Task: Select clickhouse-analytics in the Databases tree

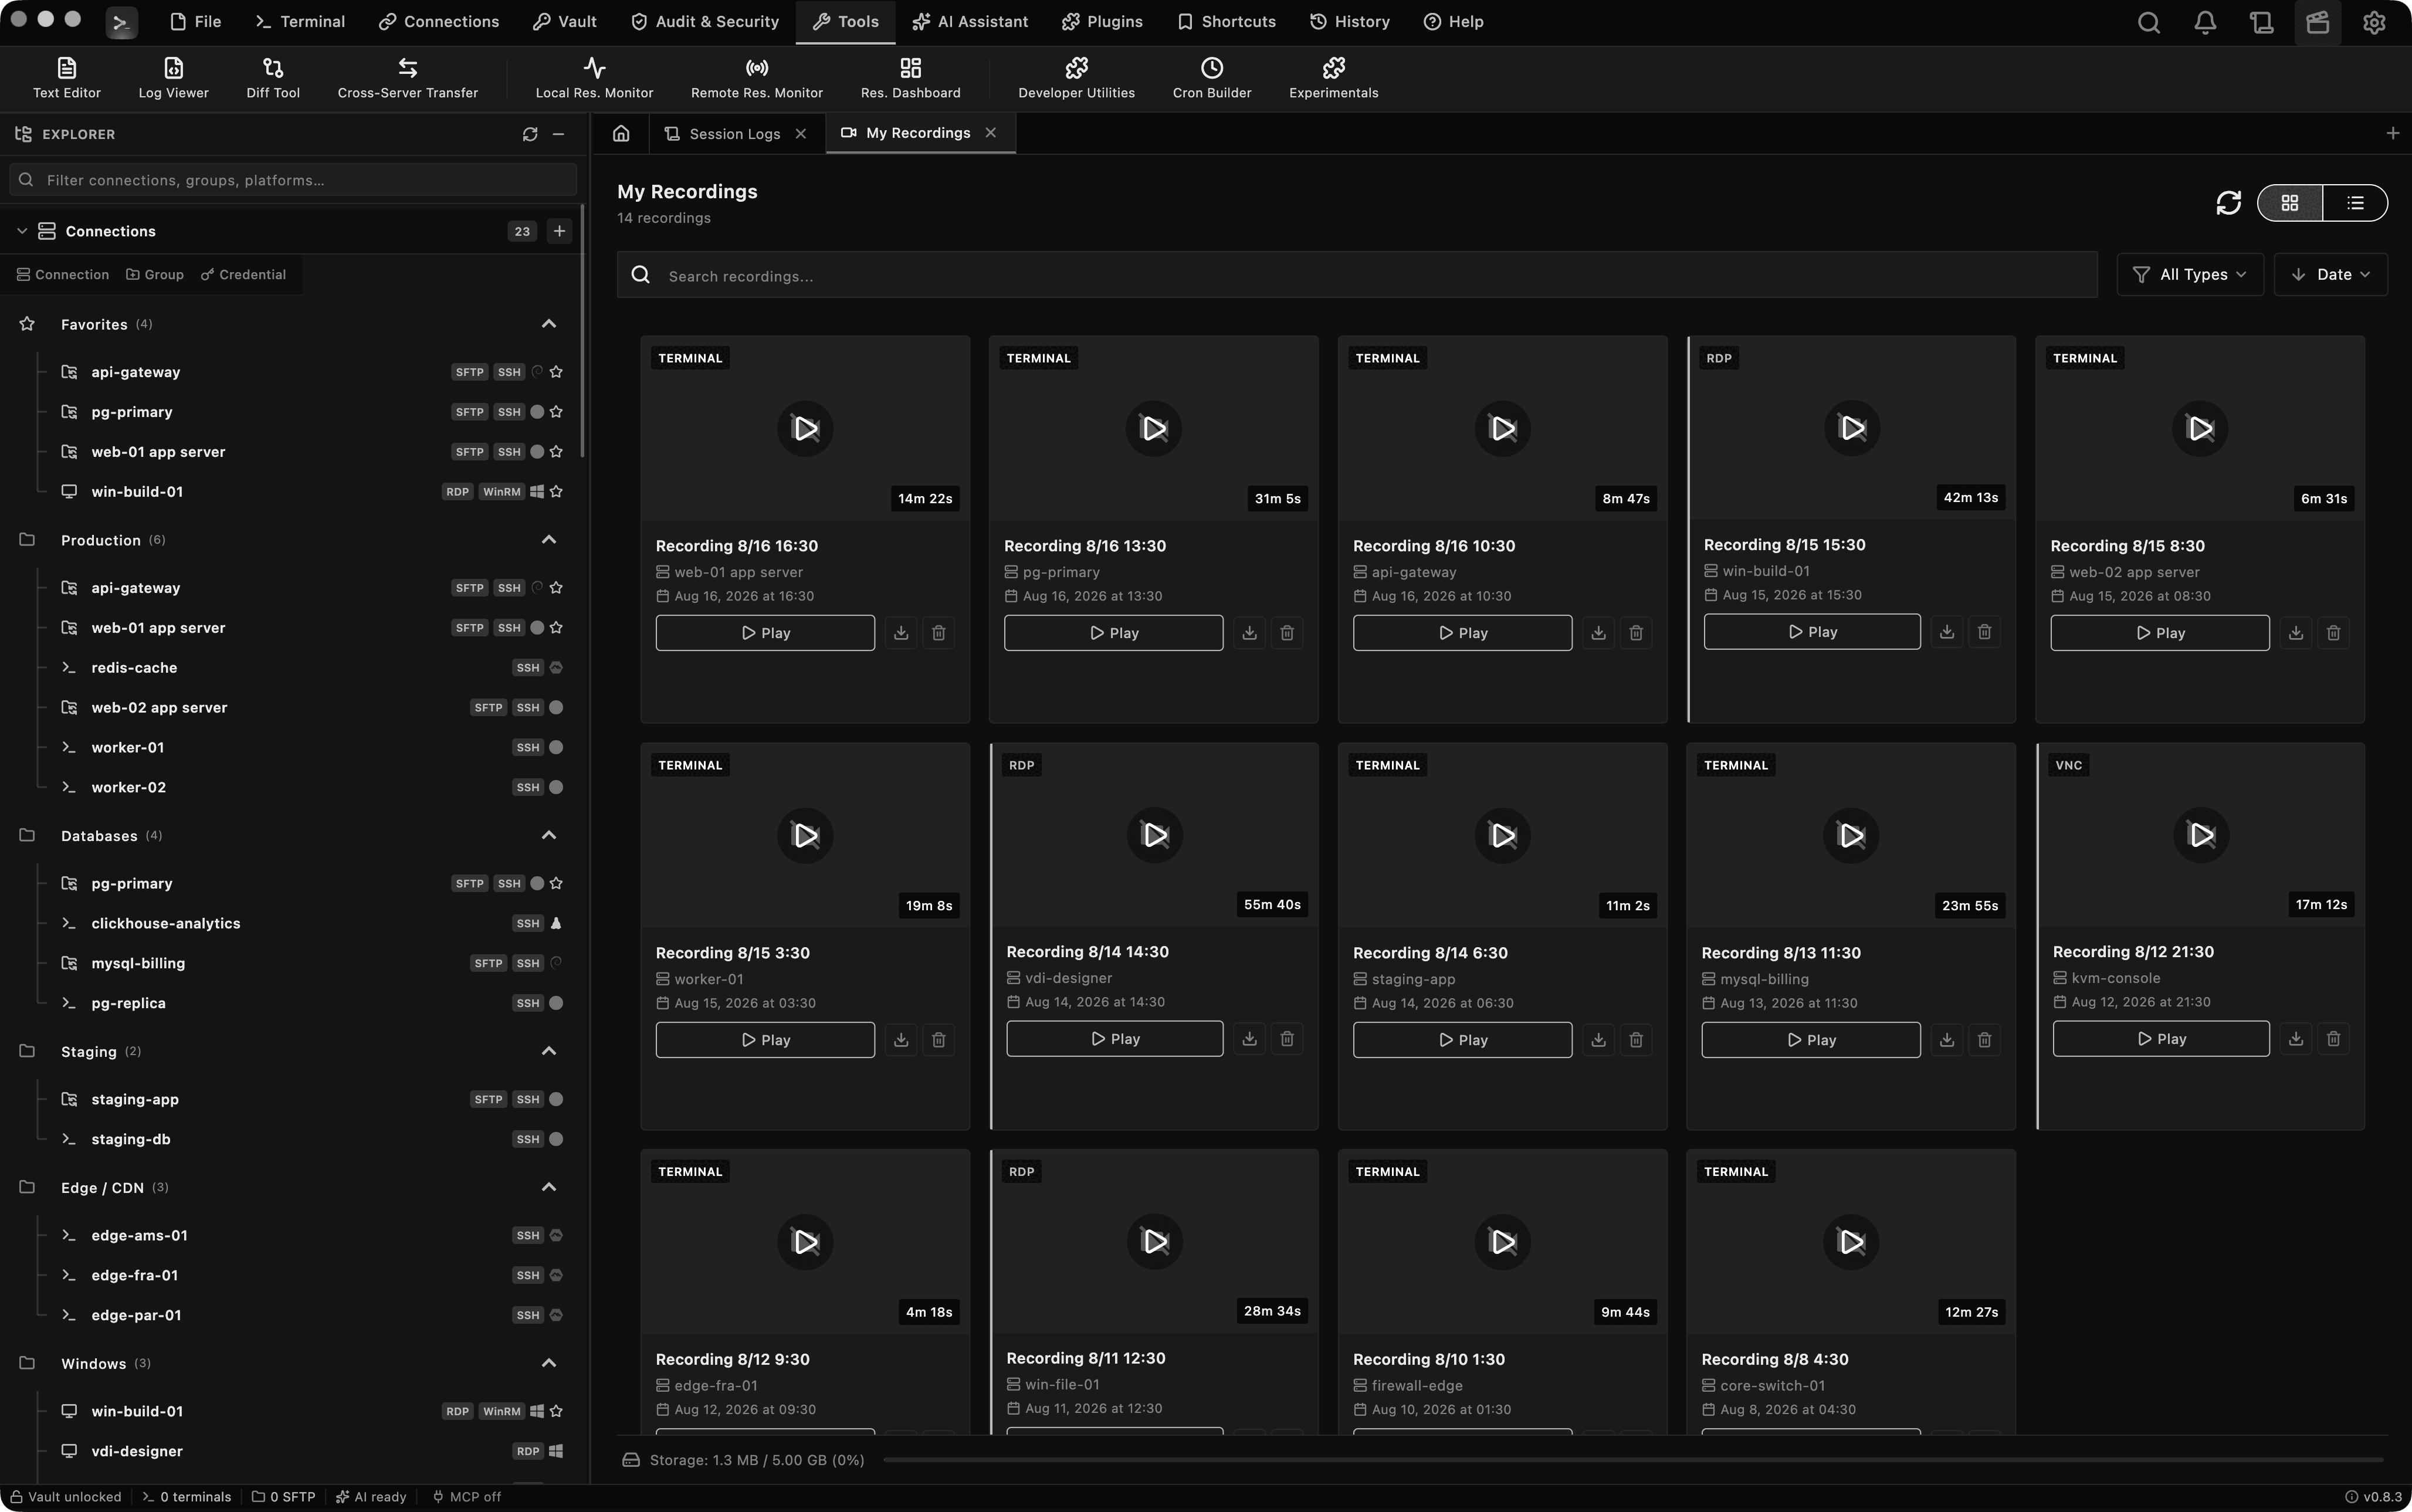Action: click(166, 924)
